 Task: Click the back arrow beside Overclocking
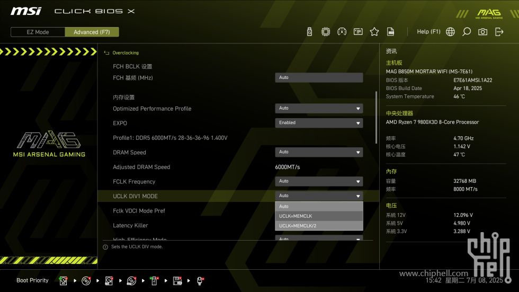pyautogui.click(x=106, y=52)
